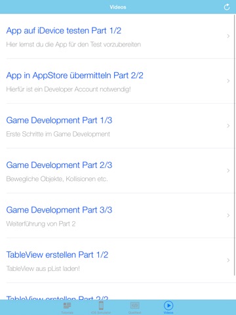The width and height of the screenshot is (236, 315).
Task: Open the chevron for App auf iDevice testen
Action: click(228, 36)
